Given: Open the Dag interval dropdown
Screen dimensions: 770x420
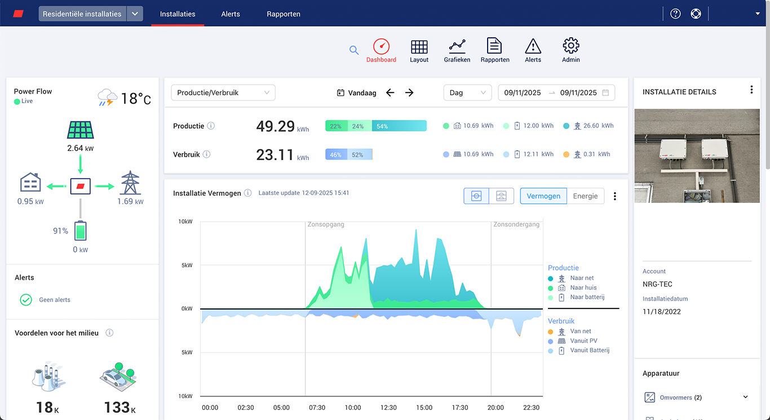Looking at the screenshot, I should click(467, 92).
